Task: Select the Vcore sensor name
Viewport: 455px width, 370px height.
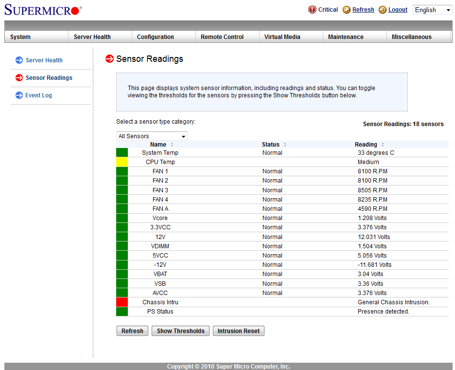Action: (x=160, y=218)
